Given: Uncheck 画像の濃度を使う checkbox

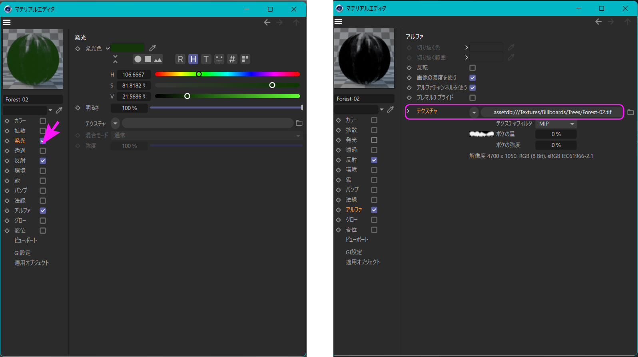Looking at the screenshot, I should [473, 78].
